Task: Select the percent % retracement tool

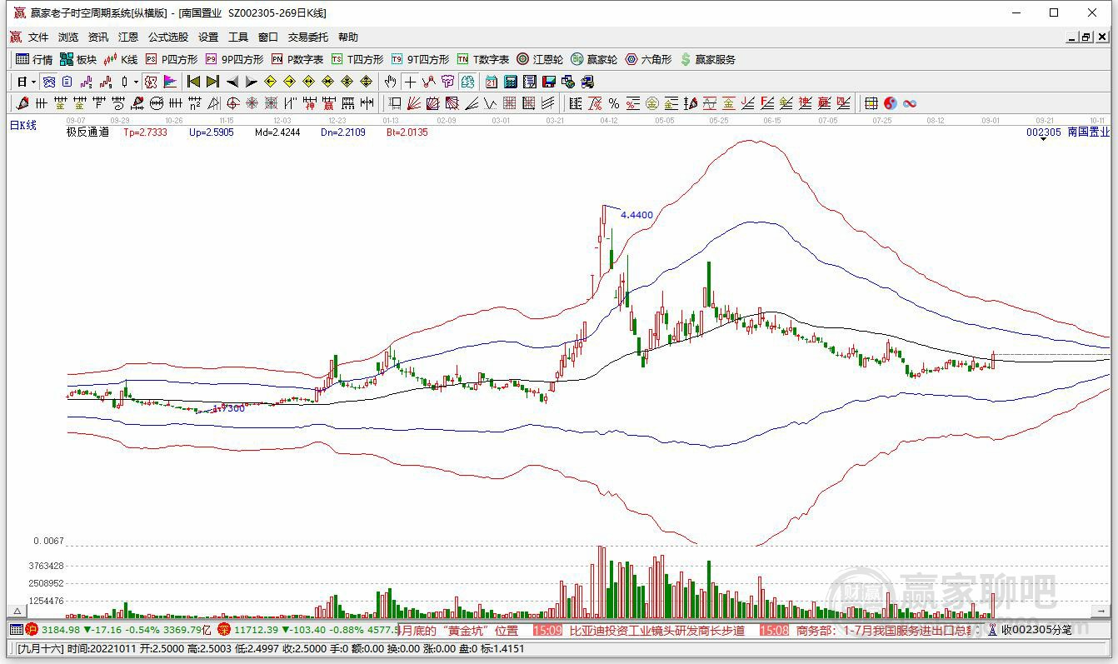Action: [x=614, y=103]
